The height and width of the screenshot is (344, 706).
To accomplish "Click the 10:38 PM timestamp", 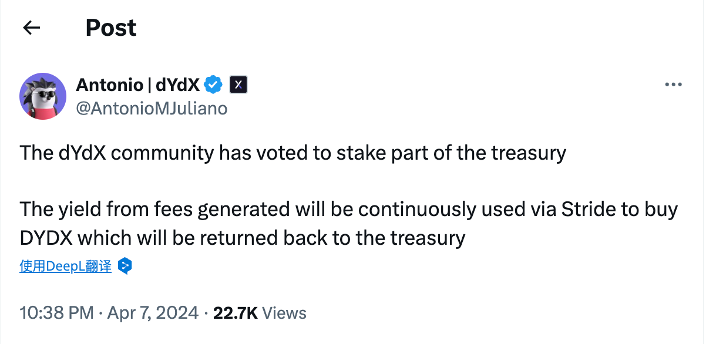I will click(56, 312).
